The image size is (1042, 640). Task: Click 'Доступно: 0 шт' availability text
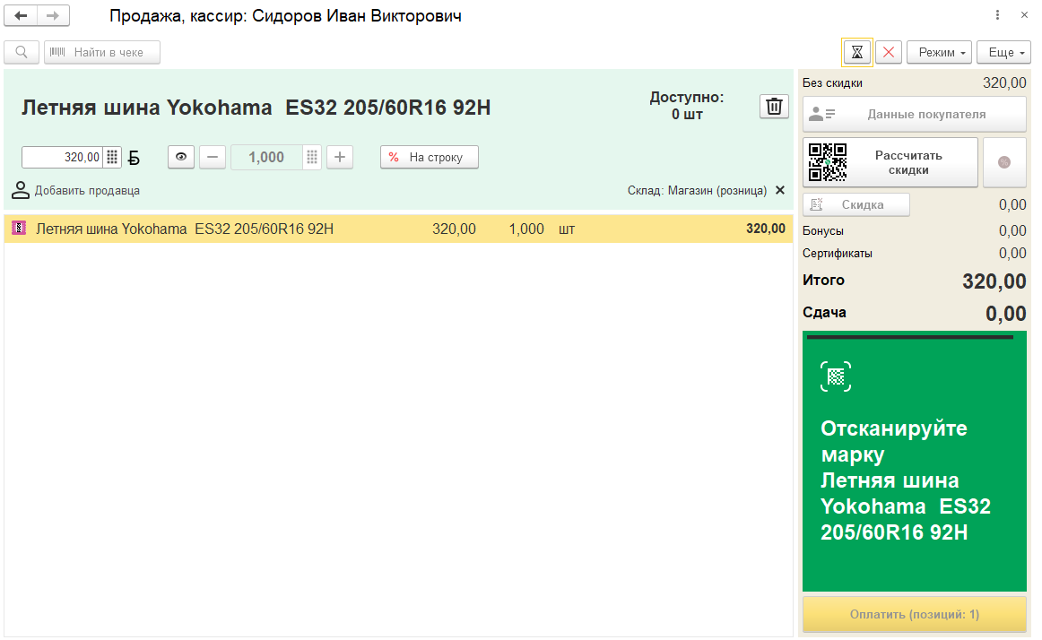click(687, 106)
